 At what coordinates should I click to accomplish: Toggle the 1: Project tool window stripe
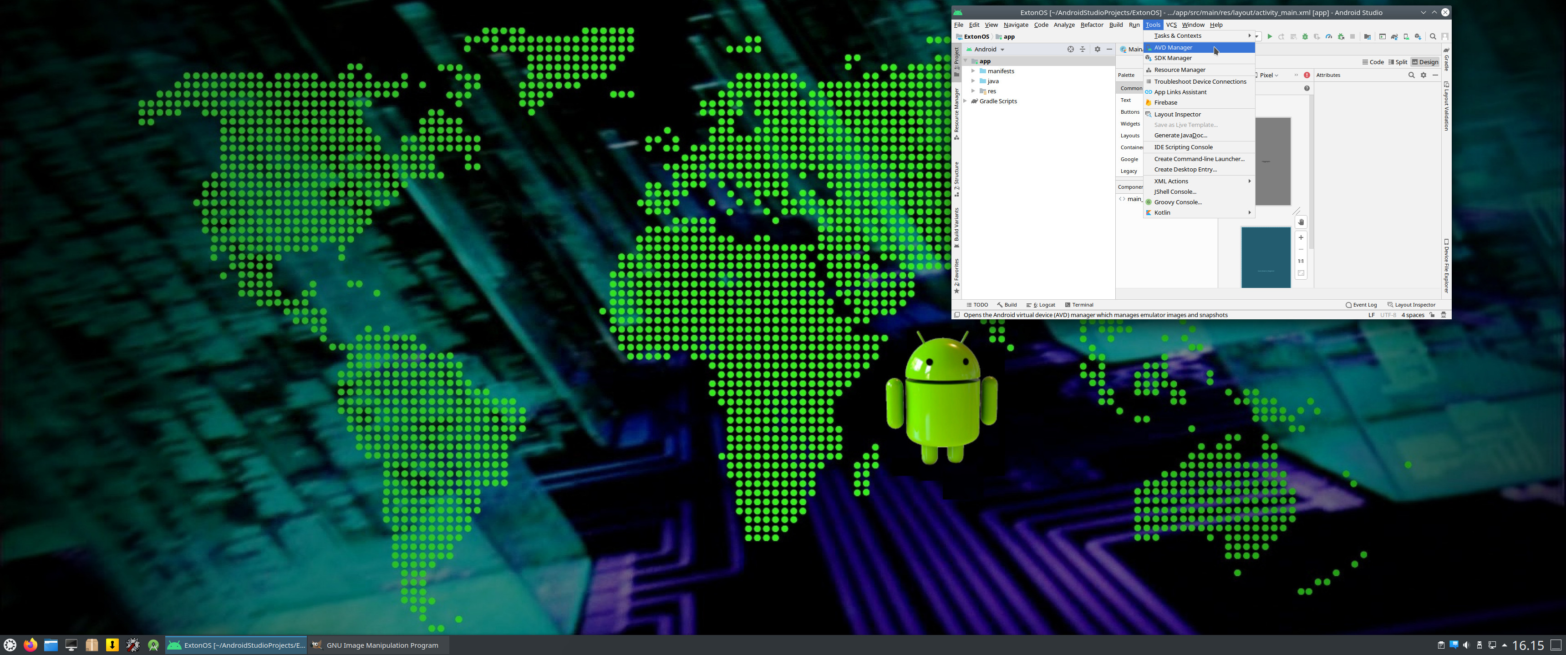(x=956, y=62)
